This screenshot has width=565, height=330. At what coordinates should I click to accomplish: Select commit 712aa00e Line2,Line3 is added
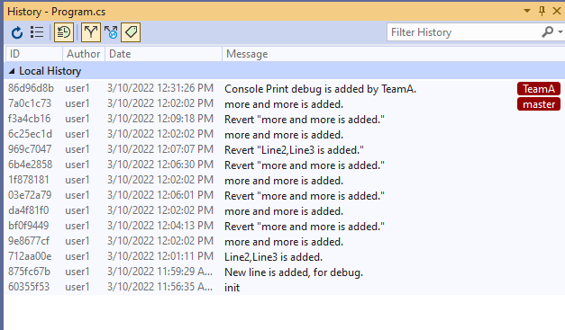click(x=284, y=256)
